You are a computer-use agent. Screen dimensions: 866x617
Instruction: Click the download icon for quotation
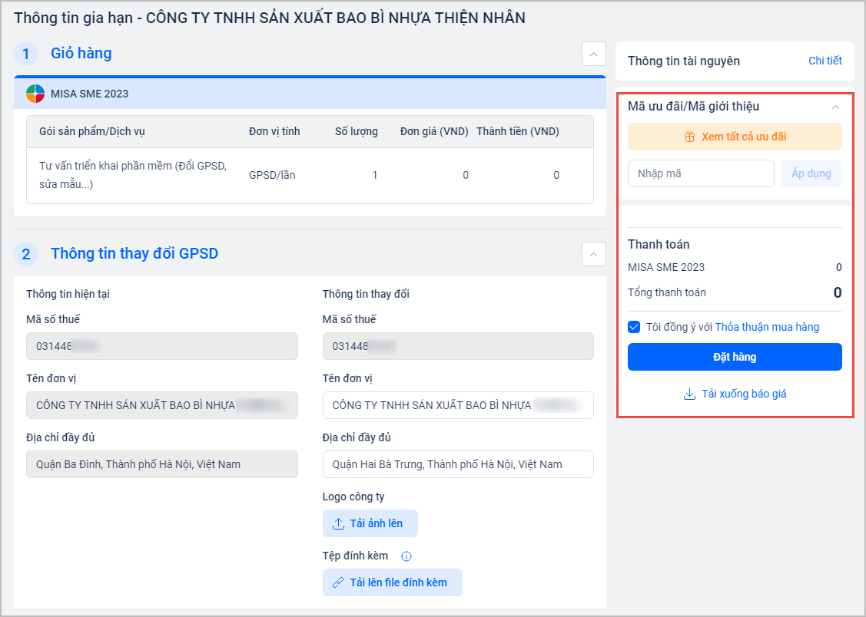[x=689, y=394]
